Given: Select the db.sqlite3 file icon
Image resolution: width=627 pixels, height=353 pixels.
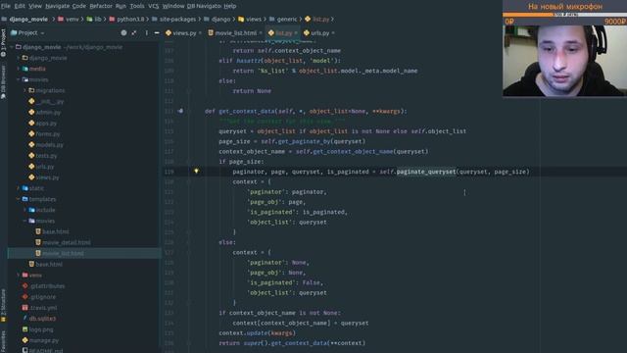Looking at the screenshot, I should pyautogui.click(x=25, y=318).
